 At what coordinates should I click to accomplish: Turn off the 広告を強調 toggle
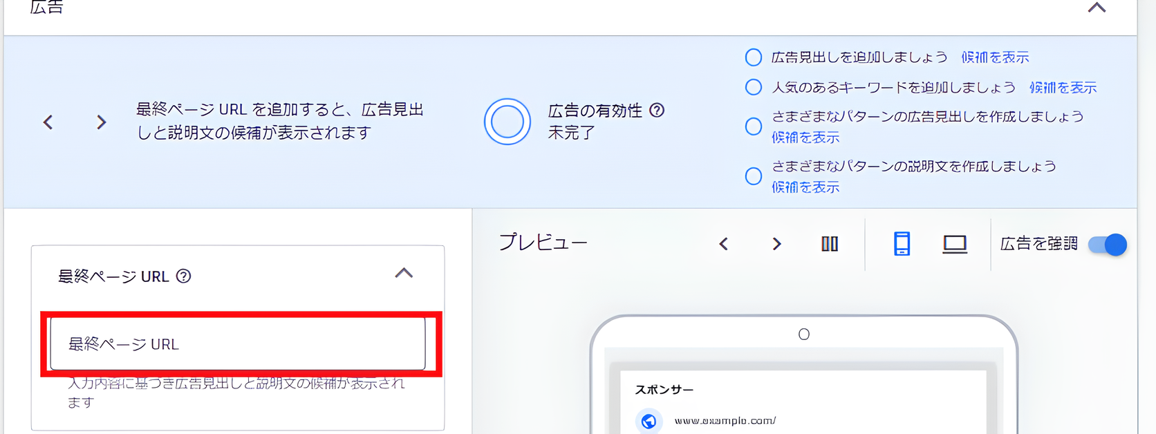[x=1108, y=245]
